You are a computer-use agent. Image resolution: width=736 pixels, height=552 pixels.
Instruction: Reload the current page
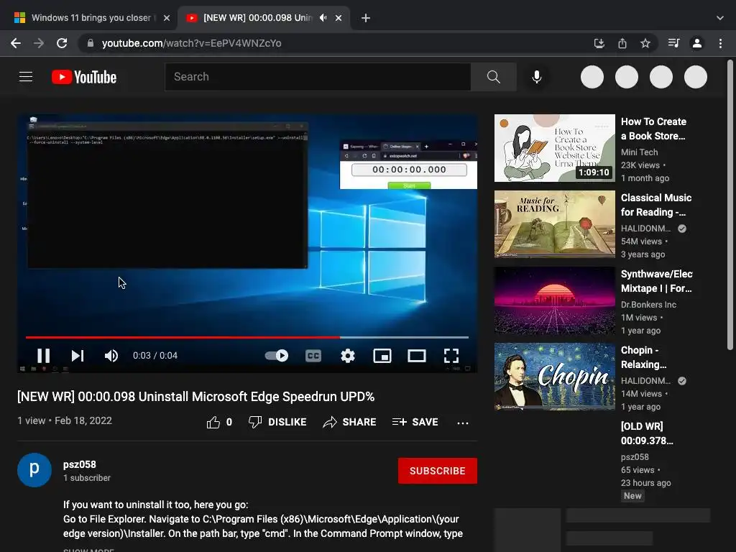pyautogui.click(x=62, y=43)
